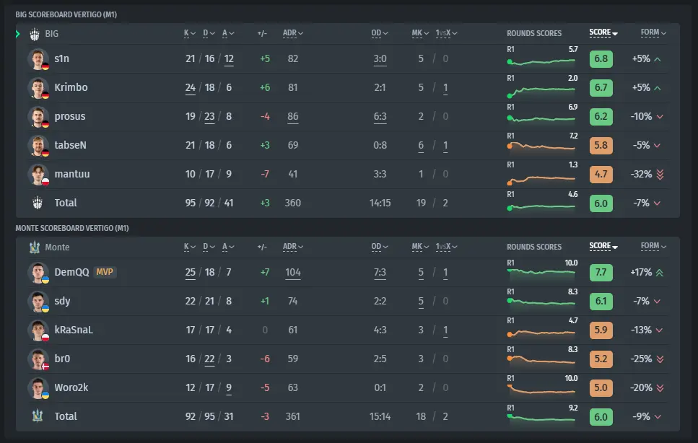Click MONTE SCOREBOARD VERTIGO (M1) heading
This screenshot has height=443, width=698.
point(72,228)
